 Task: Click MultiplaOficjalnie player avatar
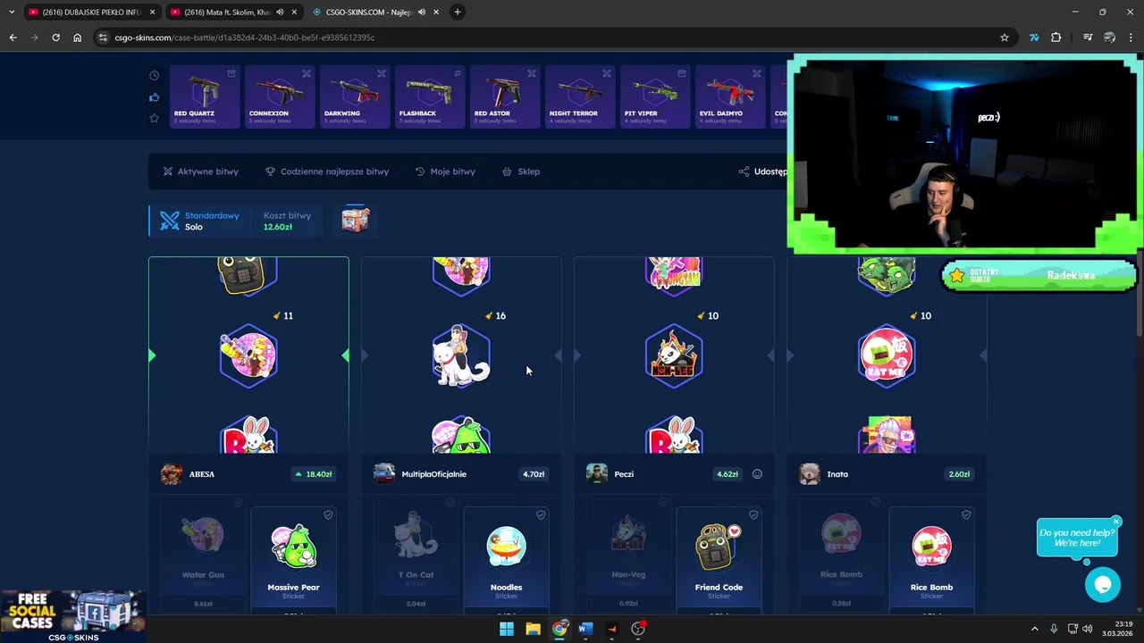point(384,473)
